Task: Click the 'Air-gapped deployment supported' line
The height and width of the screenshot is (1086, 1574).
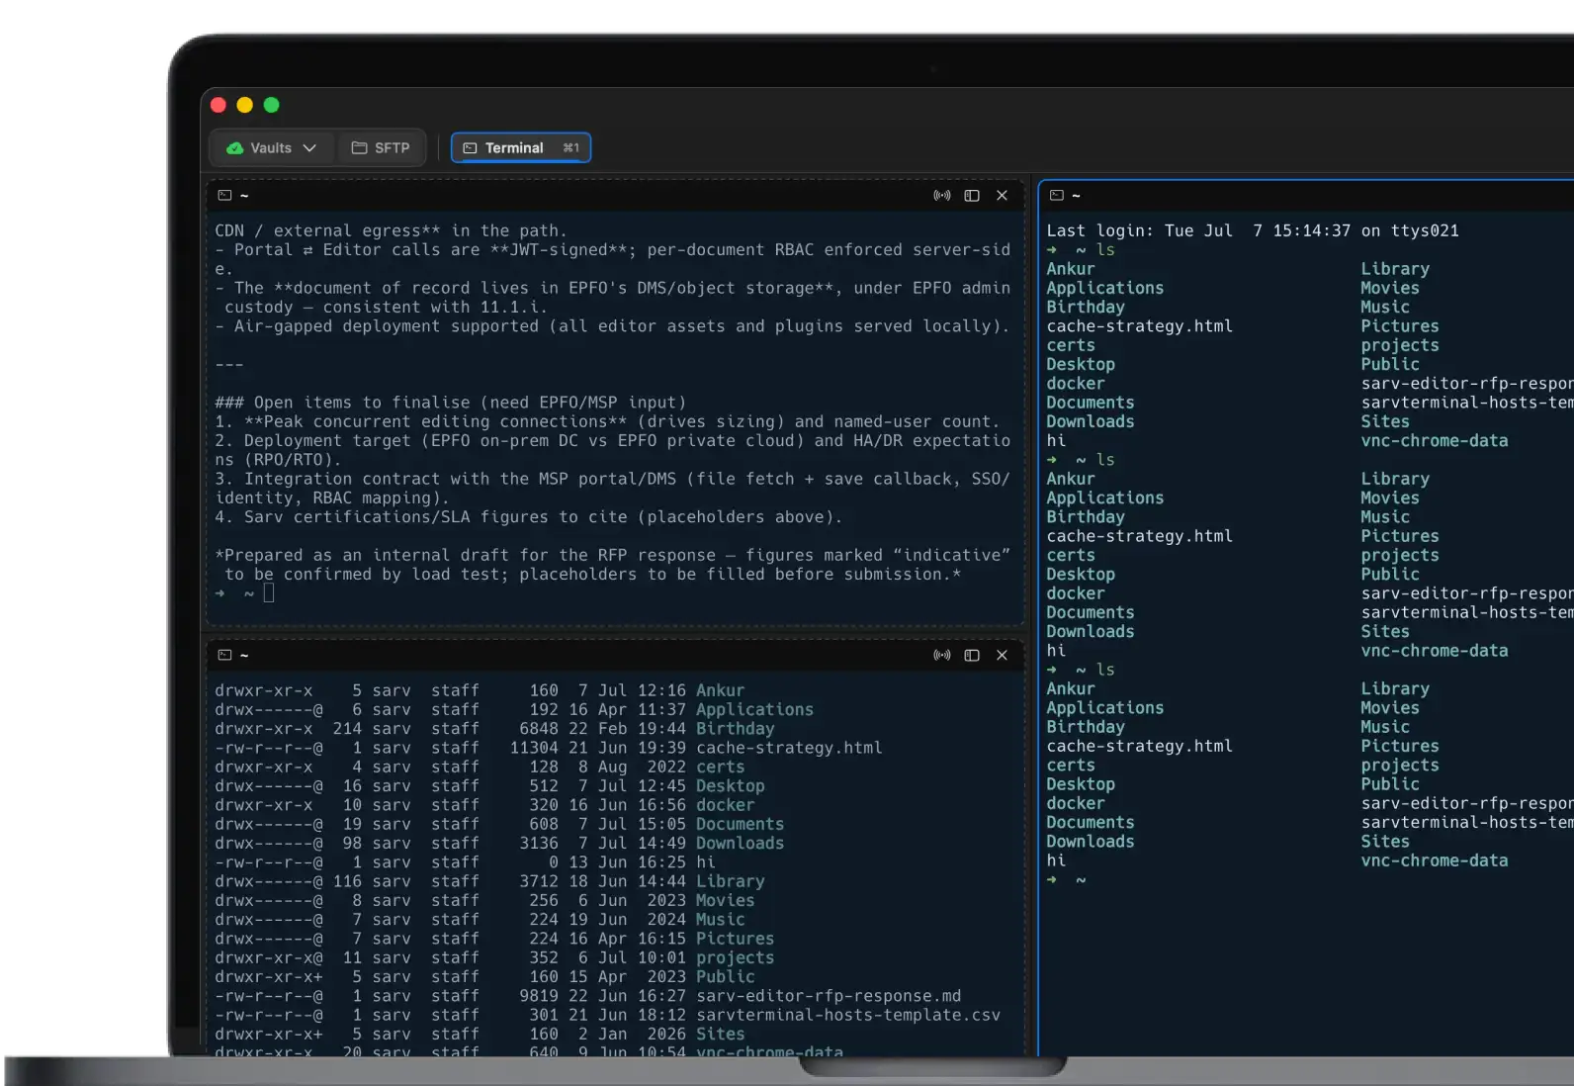Action: [612, 326]
